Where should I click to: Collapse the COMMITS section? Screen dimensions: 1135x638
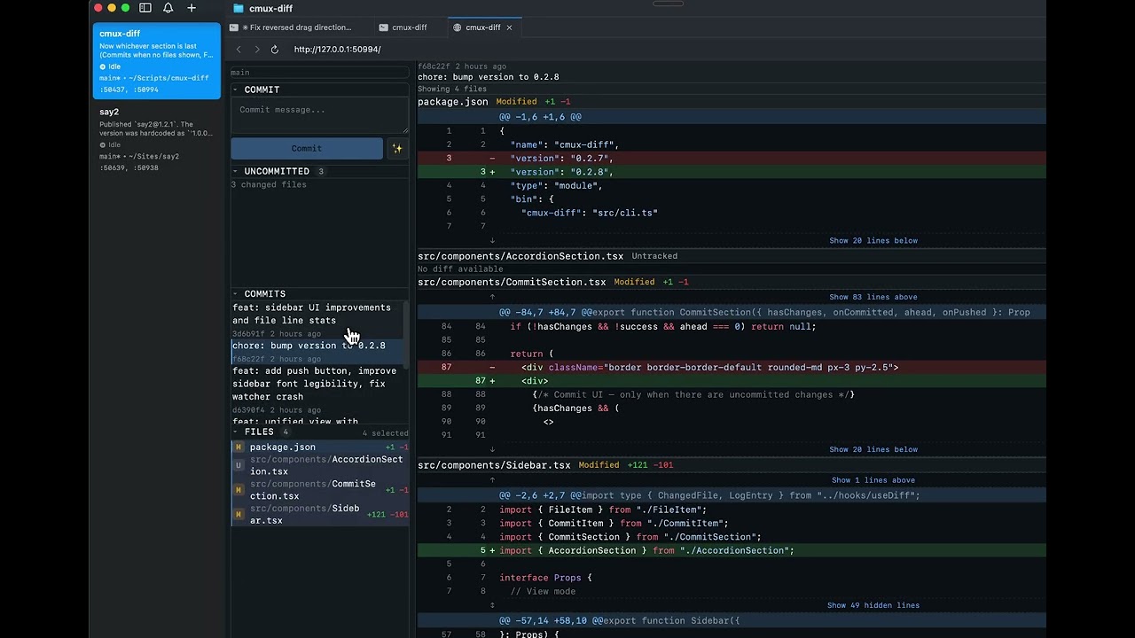point(236,293)
